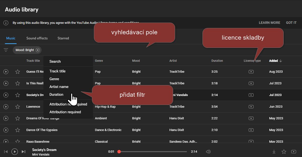Click the Aug 2023 added date
This screenshot has height=157, width=302.
[276, 72]
